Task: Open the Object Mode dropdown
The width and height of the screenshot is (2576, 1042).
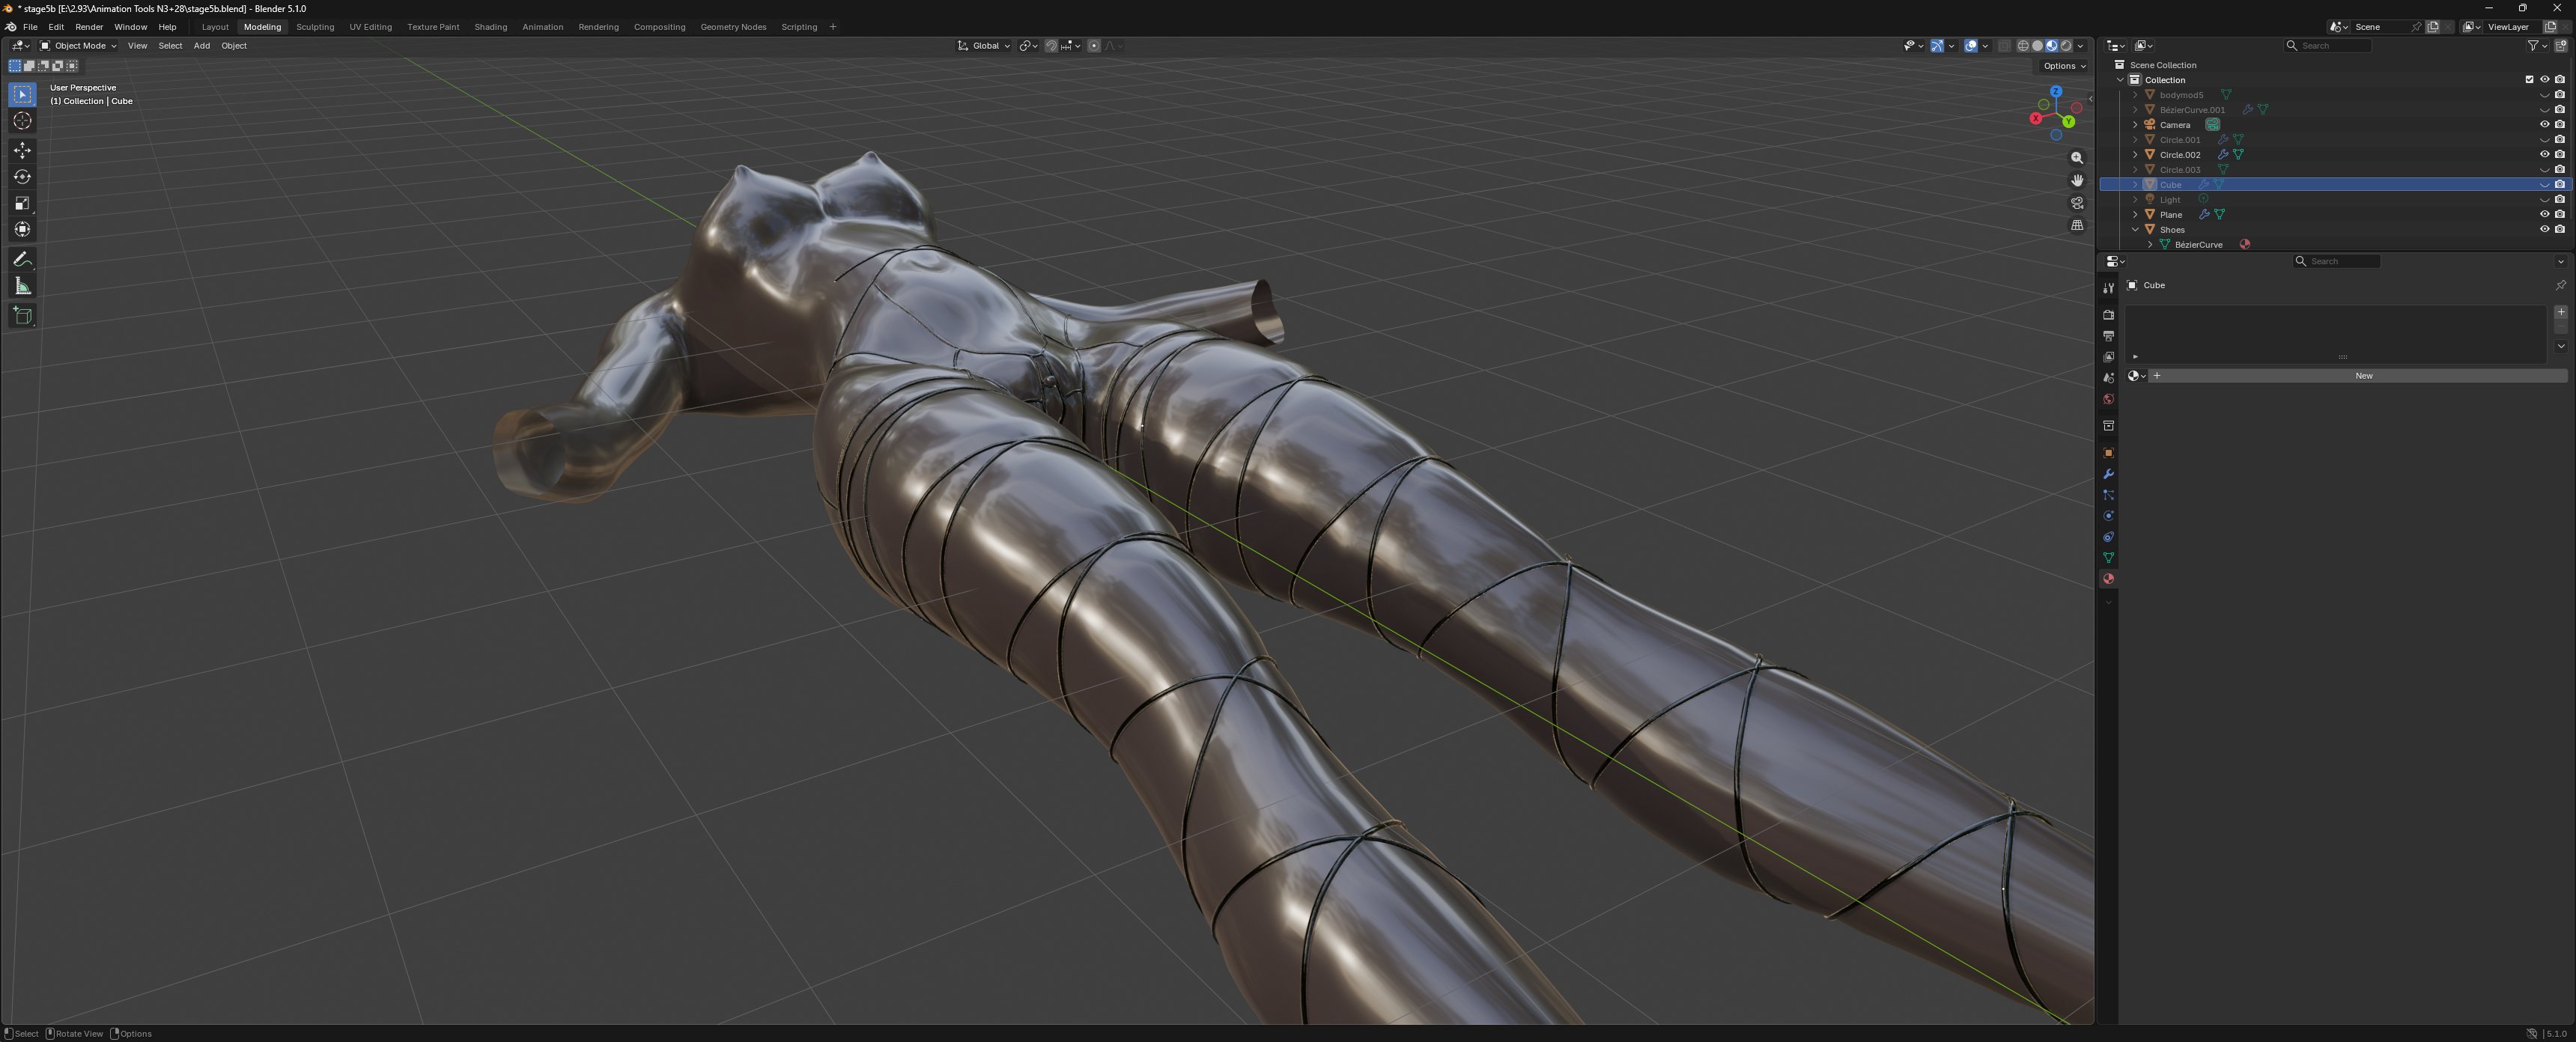Action: tap(78, 46)
